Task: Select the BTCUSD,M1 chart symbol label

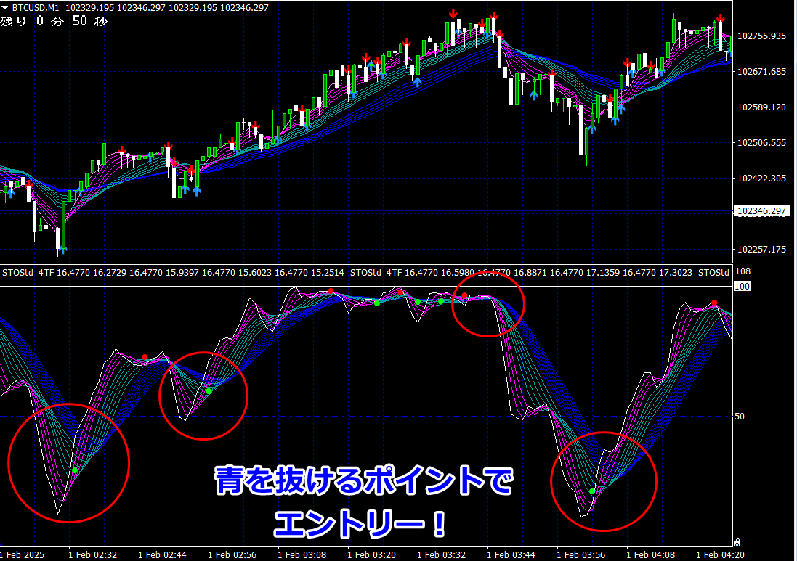Action: [35, 7]
